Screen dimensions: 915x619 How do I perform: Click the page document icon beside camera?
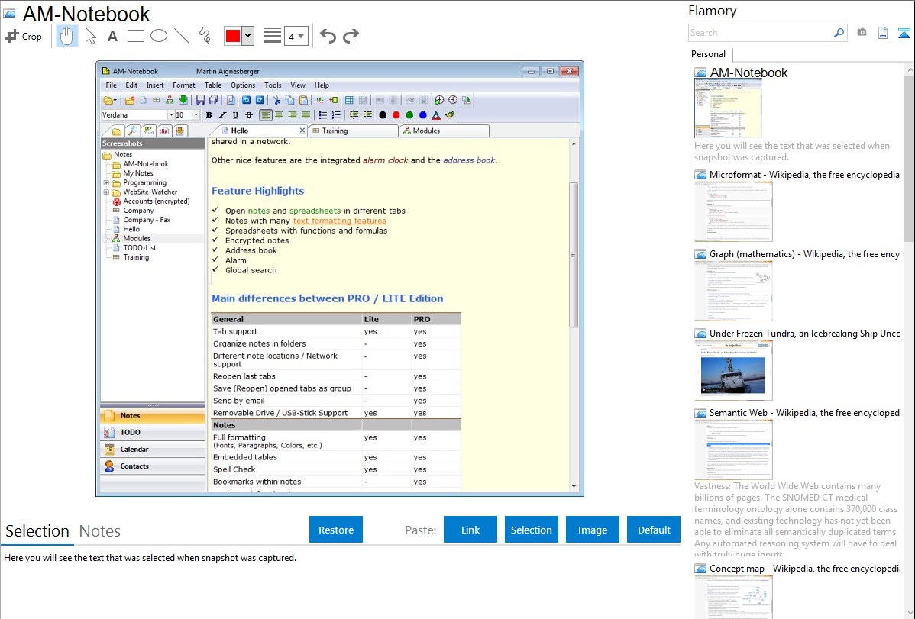pyautogui.click(x=883, y=33)
